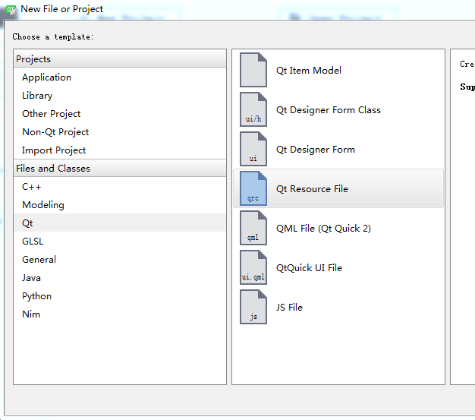Choose Other Project category
The height and width of the screenshot is (420, 475).
[120, 114]
